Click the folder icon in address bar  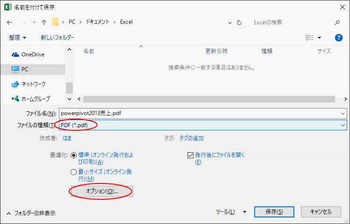55,22
